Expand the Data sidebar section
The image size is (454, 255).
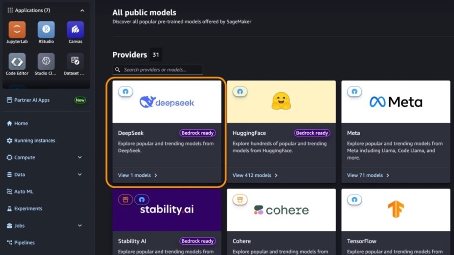tap(80, 175)
